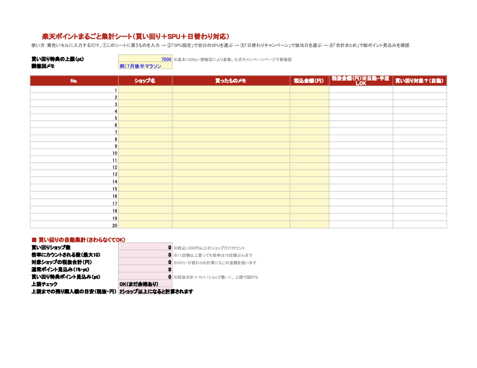Click the ショップ名 cell in row 1
This screenshot has width=477, height=368.
145,90
